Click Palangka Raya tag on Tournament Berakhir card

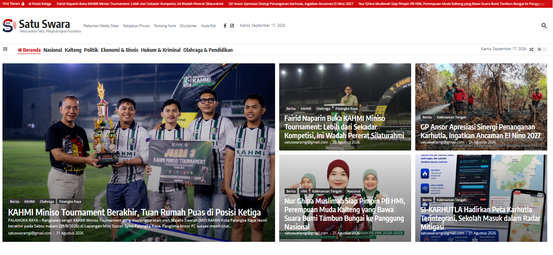pyautogui.click(x=70, y=202)
